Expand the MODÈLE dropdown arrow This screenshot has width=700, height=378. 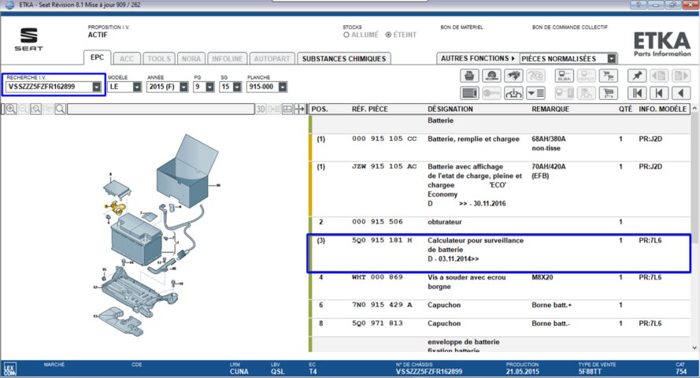coord(137,87)
